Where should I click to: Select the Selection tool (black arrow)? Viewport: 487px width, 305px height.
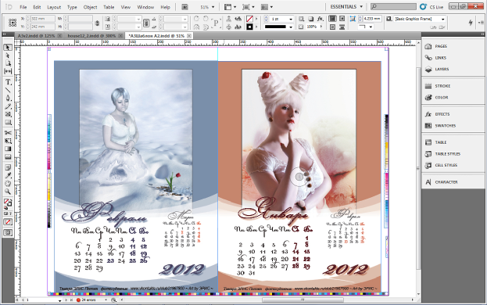pyautogui.click(x=8, y=48)
